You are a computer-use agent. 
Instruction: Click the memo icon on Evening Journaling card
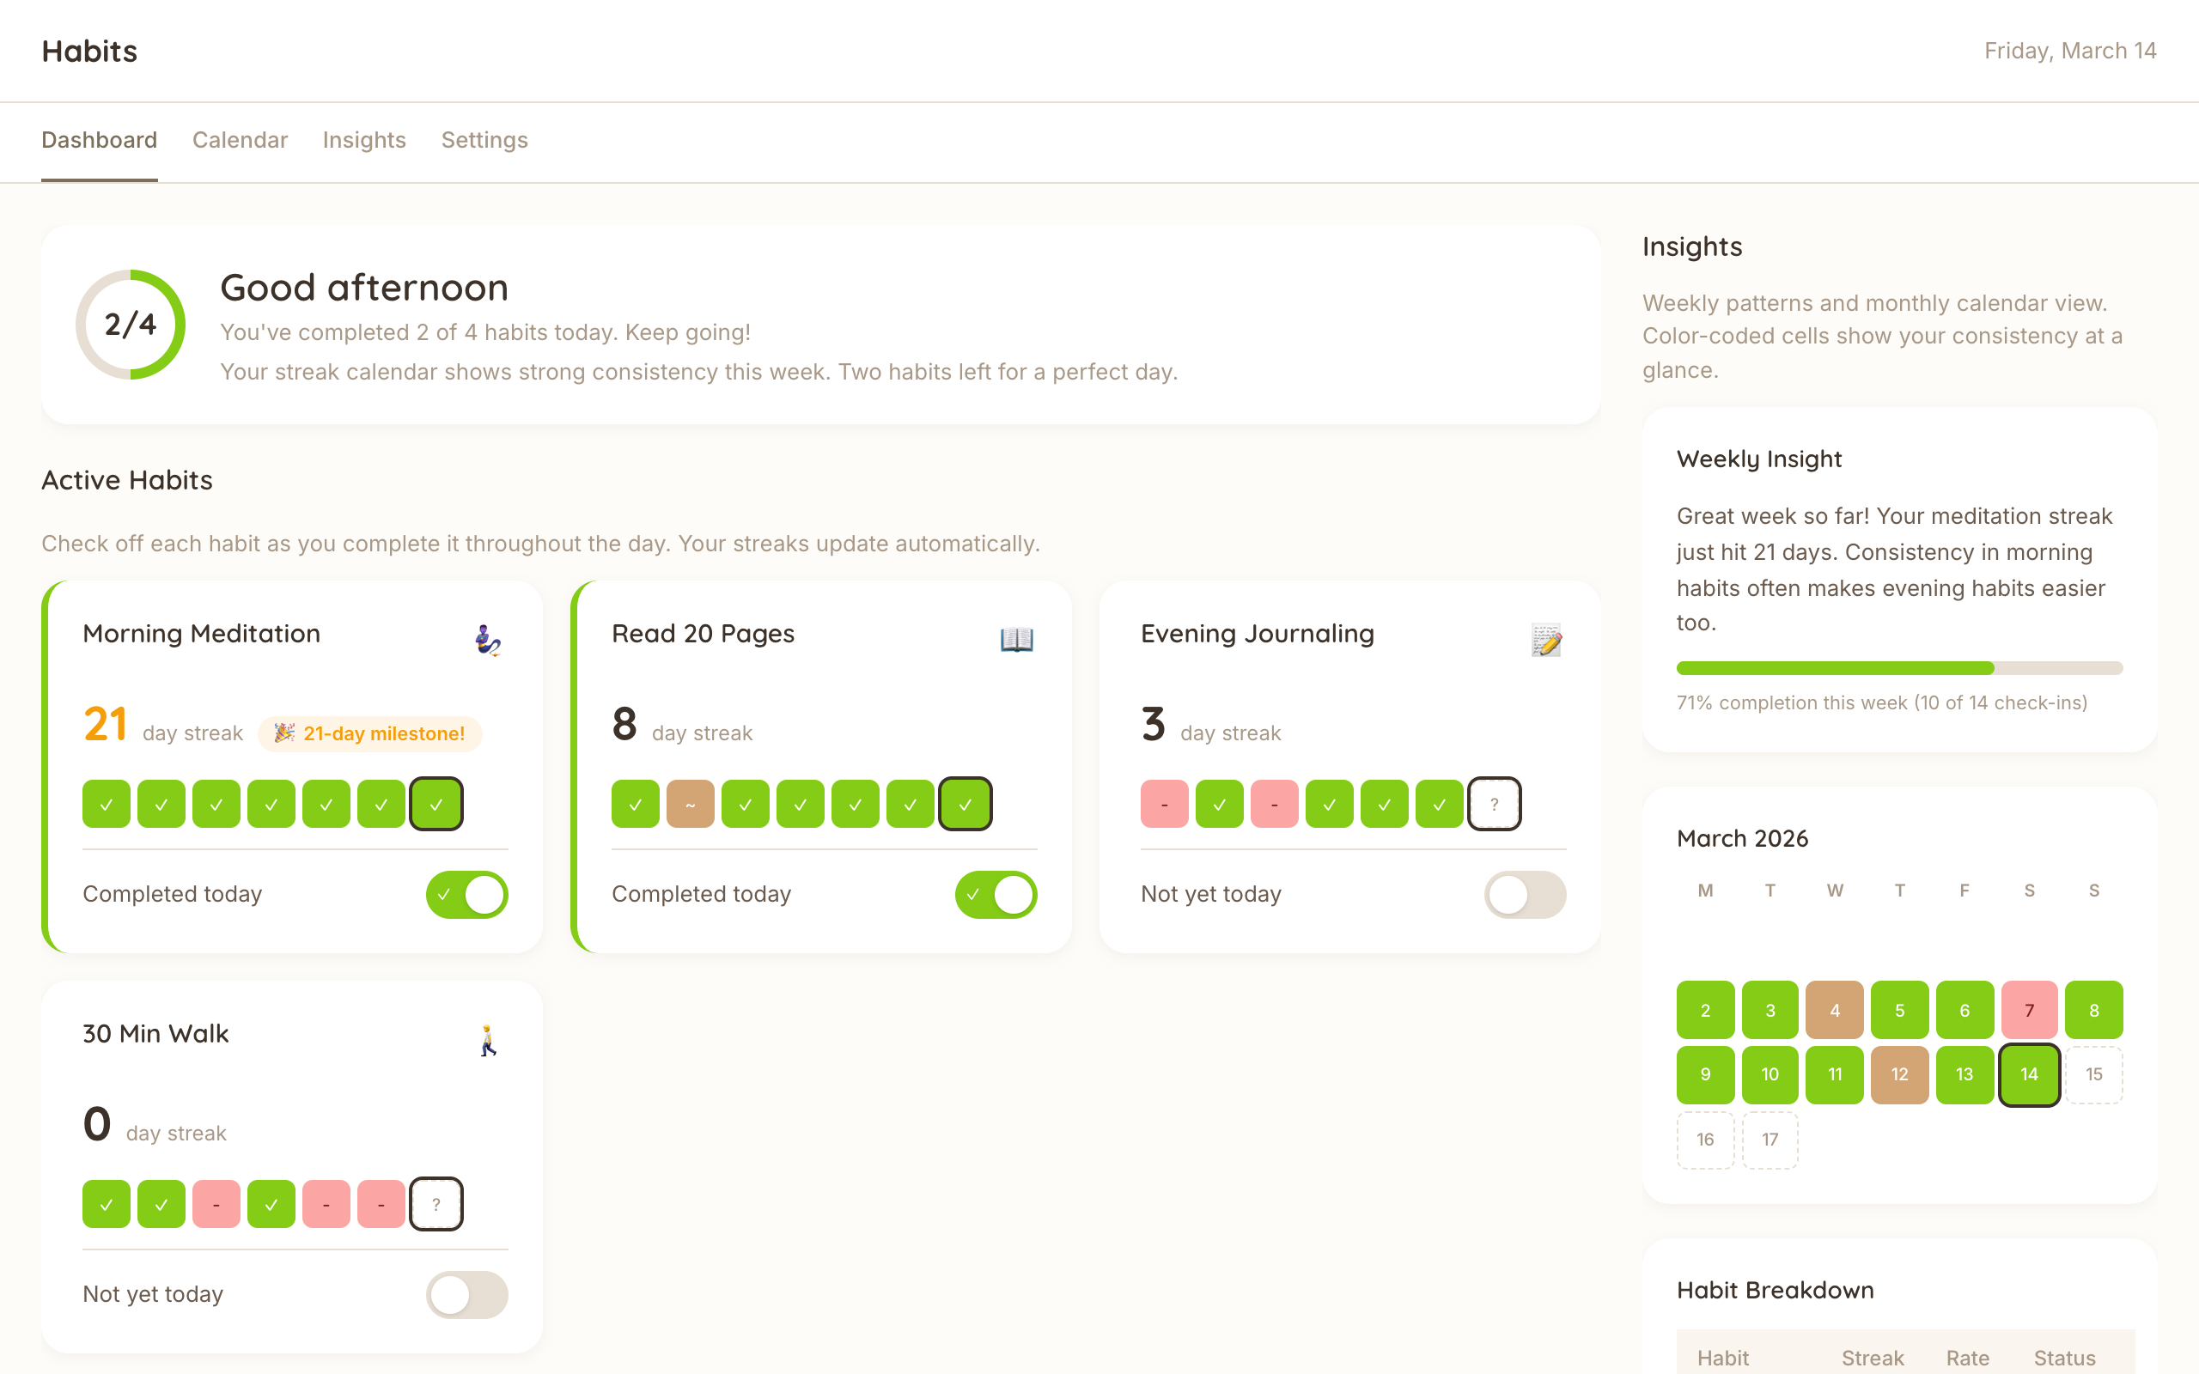click(x=1544, y=640)
